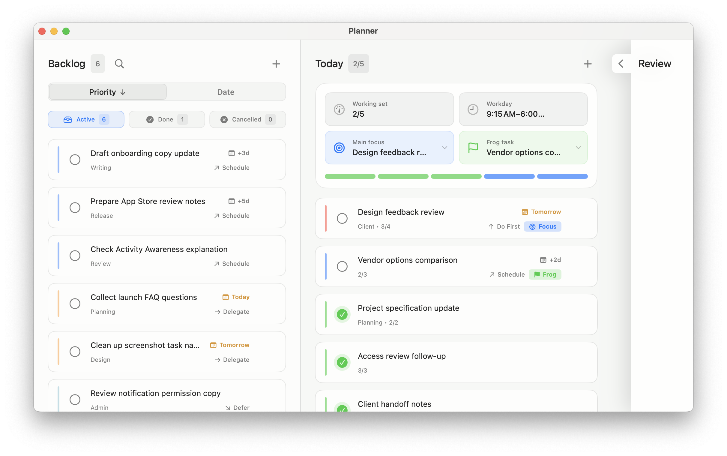
Task: Click Schedule on Prepare App Store review notes
Action: click(232, 216)
